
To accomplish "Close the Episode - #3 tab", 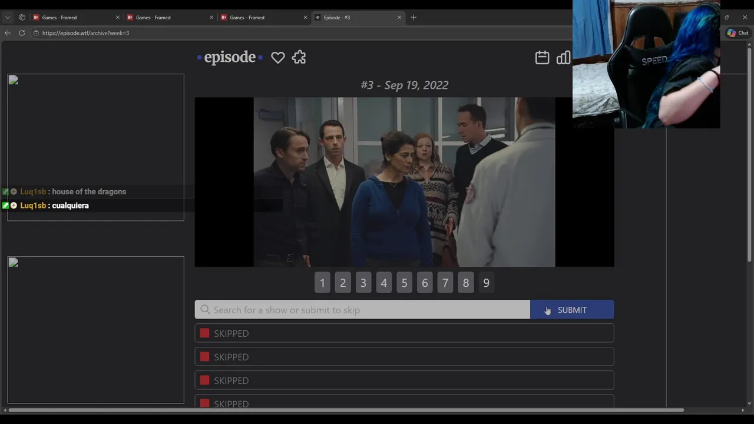I will tap(399, 17).
